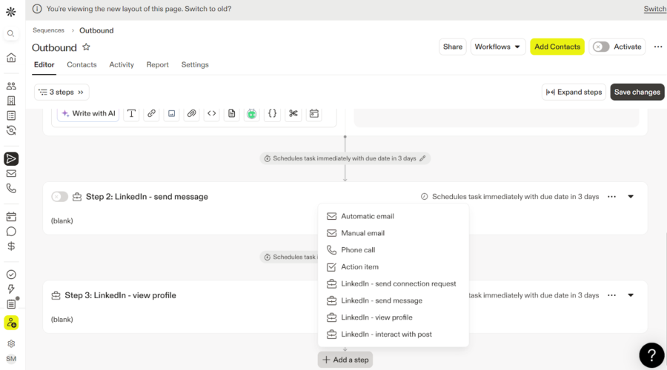Image resolution: width=667 pixels, height=370 pixels.
Task: Open the gear settings sidebar icon
Action: pos(11,343)
